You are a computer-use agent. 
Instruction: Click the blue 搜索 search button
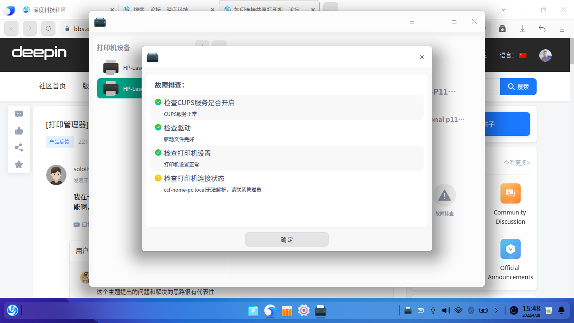(x=518, y=87)
